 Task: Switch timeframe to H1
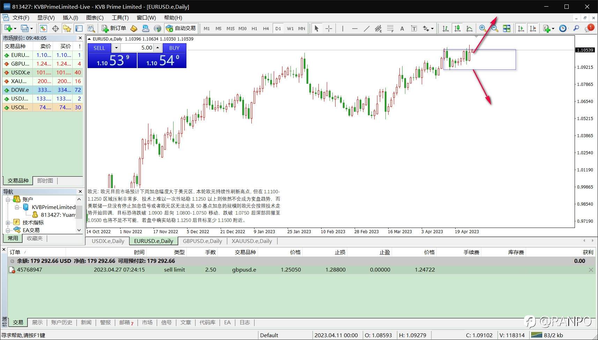[x=254, y=29]
